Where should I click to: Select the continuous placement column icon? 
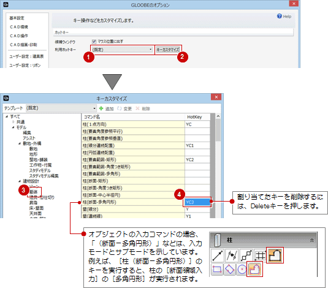[246, 256]
